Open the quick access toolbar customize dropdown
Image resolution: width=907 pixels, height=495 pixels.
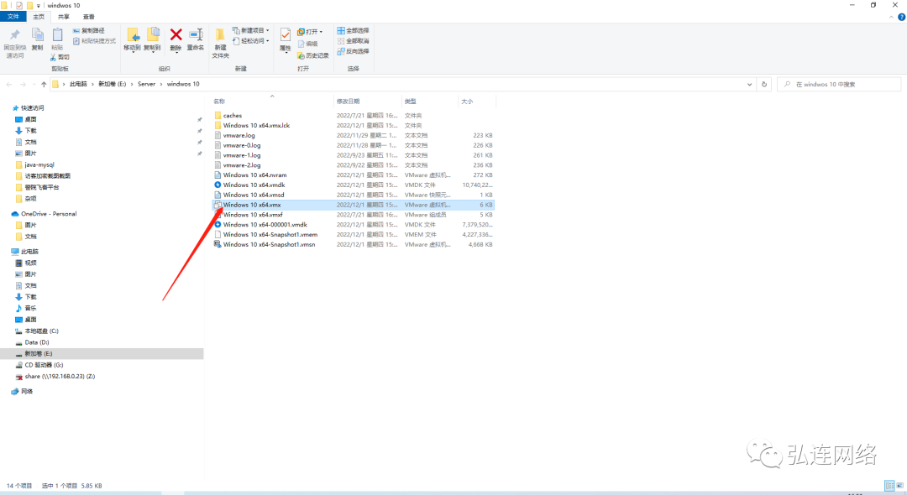tap(39, 5)
